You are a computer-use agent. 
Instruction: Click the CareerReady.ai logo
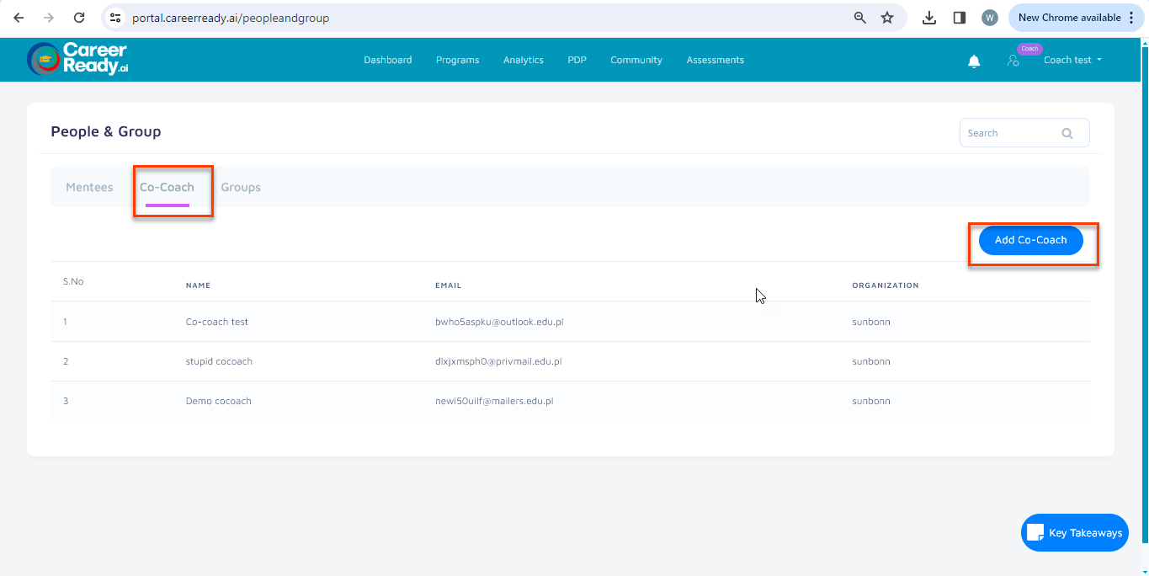(x=77, y=59)
